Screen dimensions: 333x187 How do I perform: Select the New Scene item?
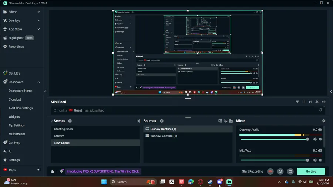[x=95, y=143]
